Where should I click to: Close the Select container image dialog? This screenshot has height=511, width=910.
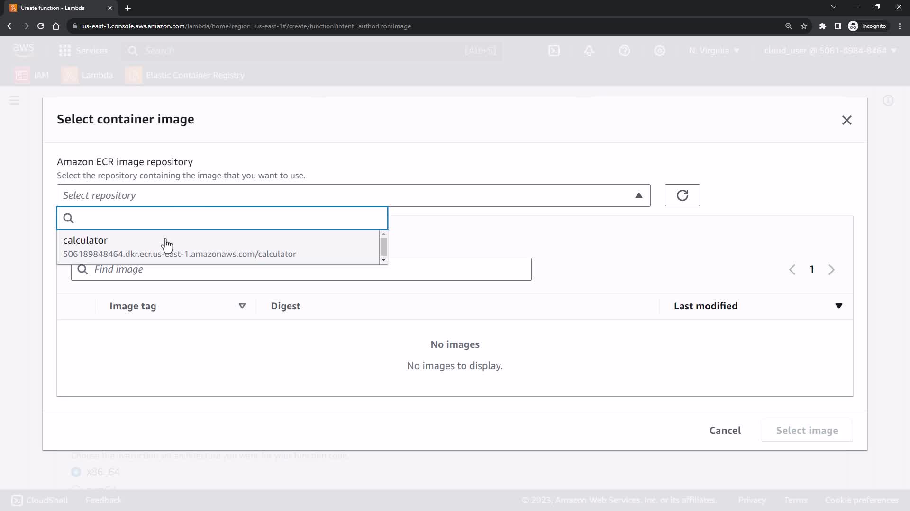point(846,120)
